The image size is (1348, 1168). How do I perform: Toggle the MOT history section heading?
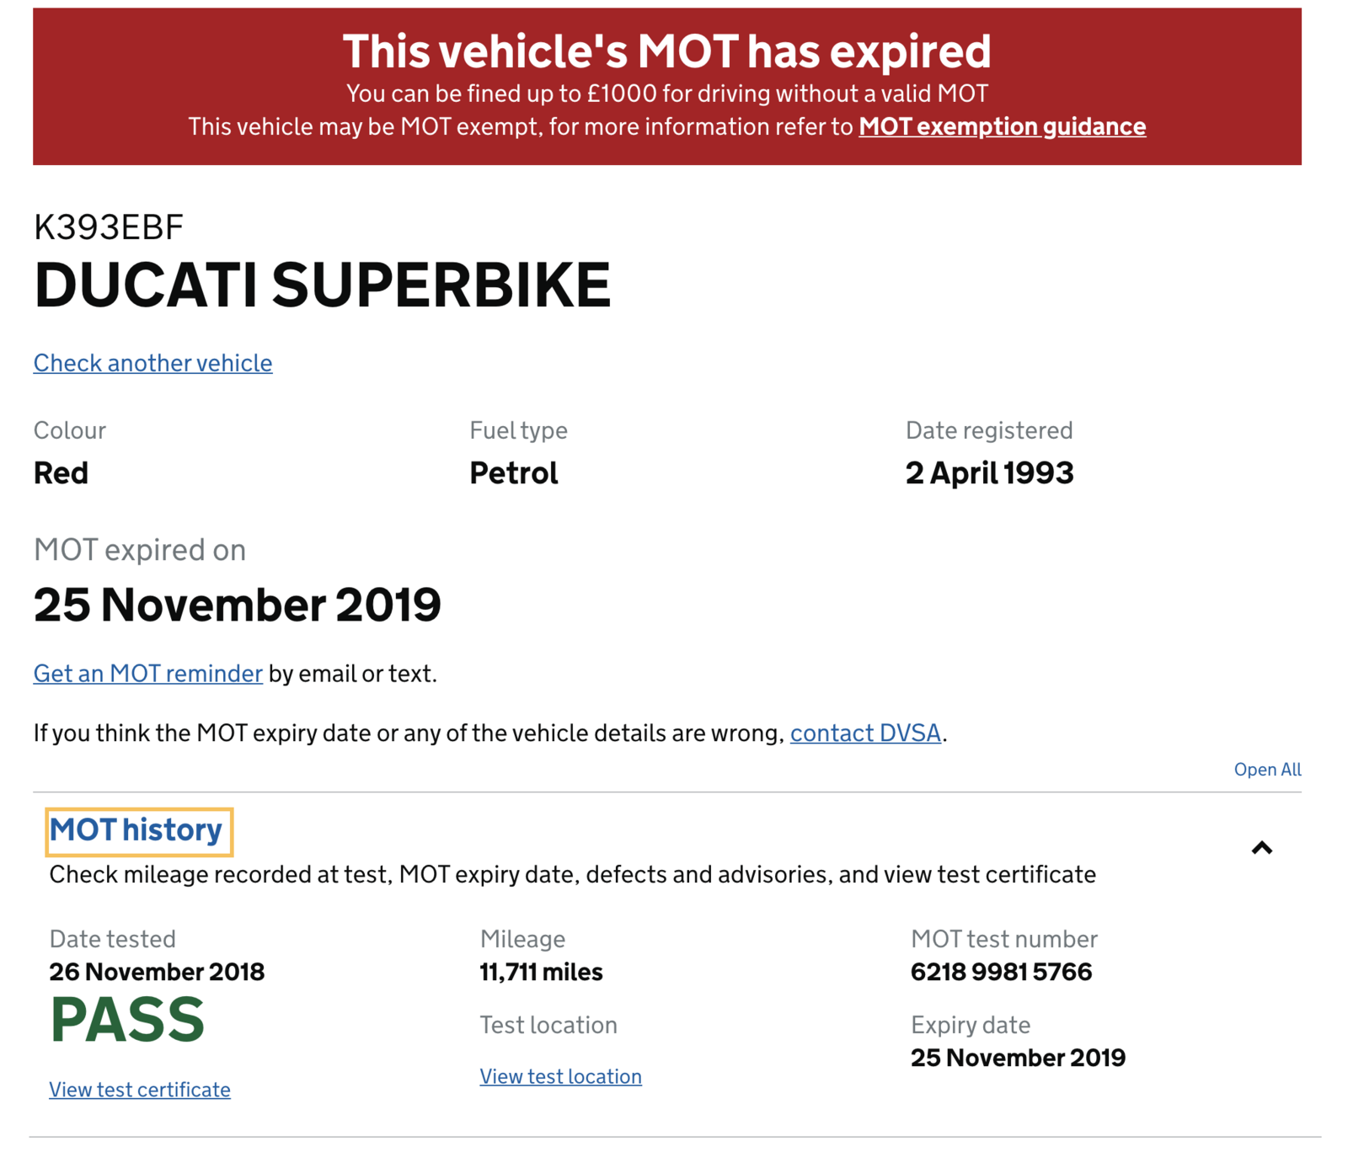[x=136, y=830]
